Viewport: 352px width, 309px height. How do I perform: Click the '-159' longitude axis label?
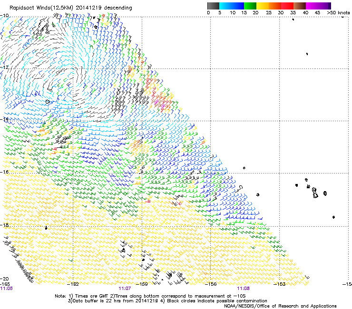pos(142,284)
